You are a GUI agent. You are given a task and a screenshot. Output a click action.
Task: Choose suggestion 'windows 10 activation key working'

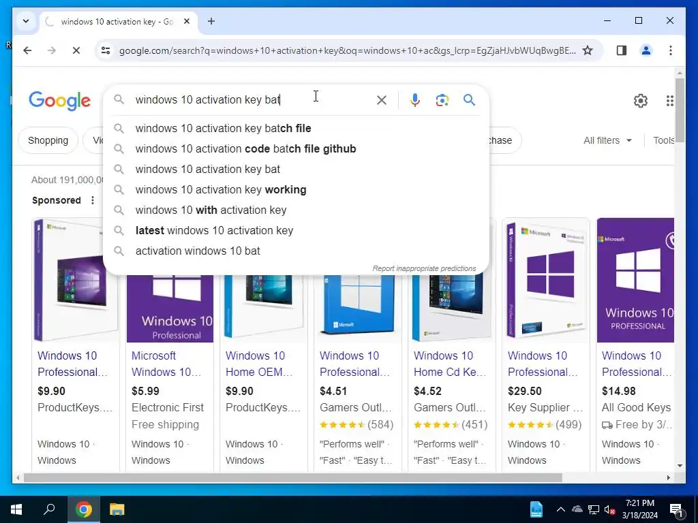pos(296,190)
